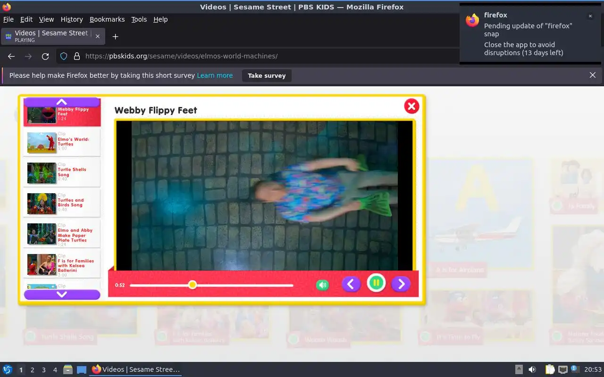This screenshot has width=604, height=377.
Task: Open the Learn more link
Action: coord(215,75)
